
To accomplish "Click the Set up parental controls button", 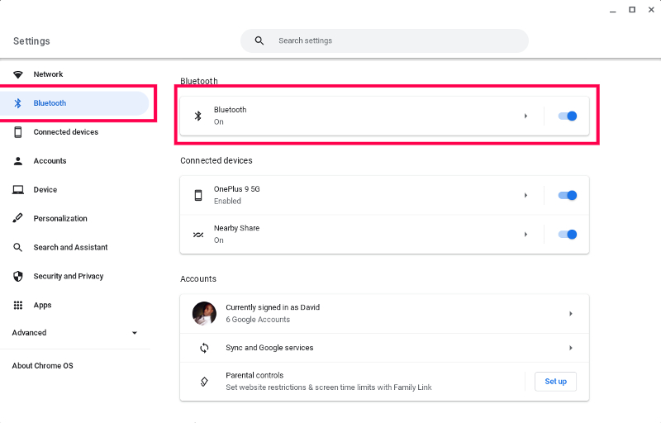I will click(555, 382).
